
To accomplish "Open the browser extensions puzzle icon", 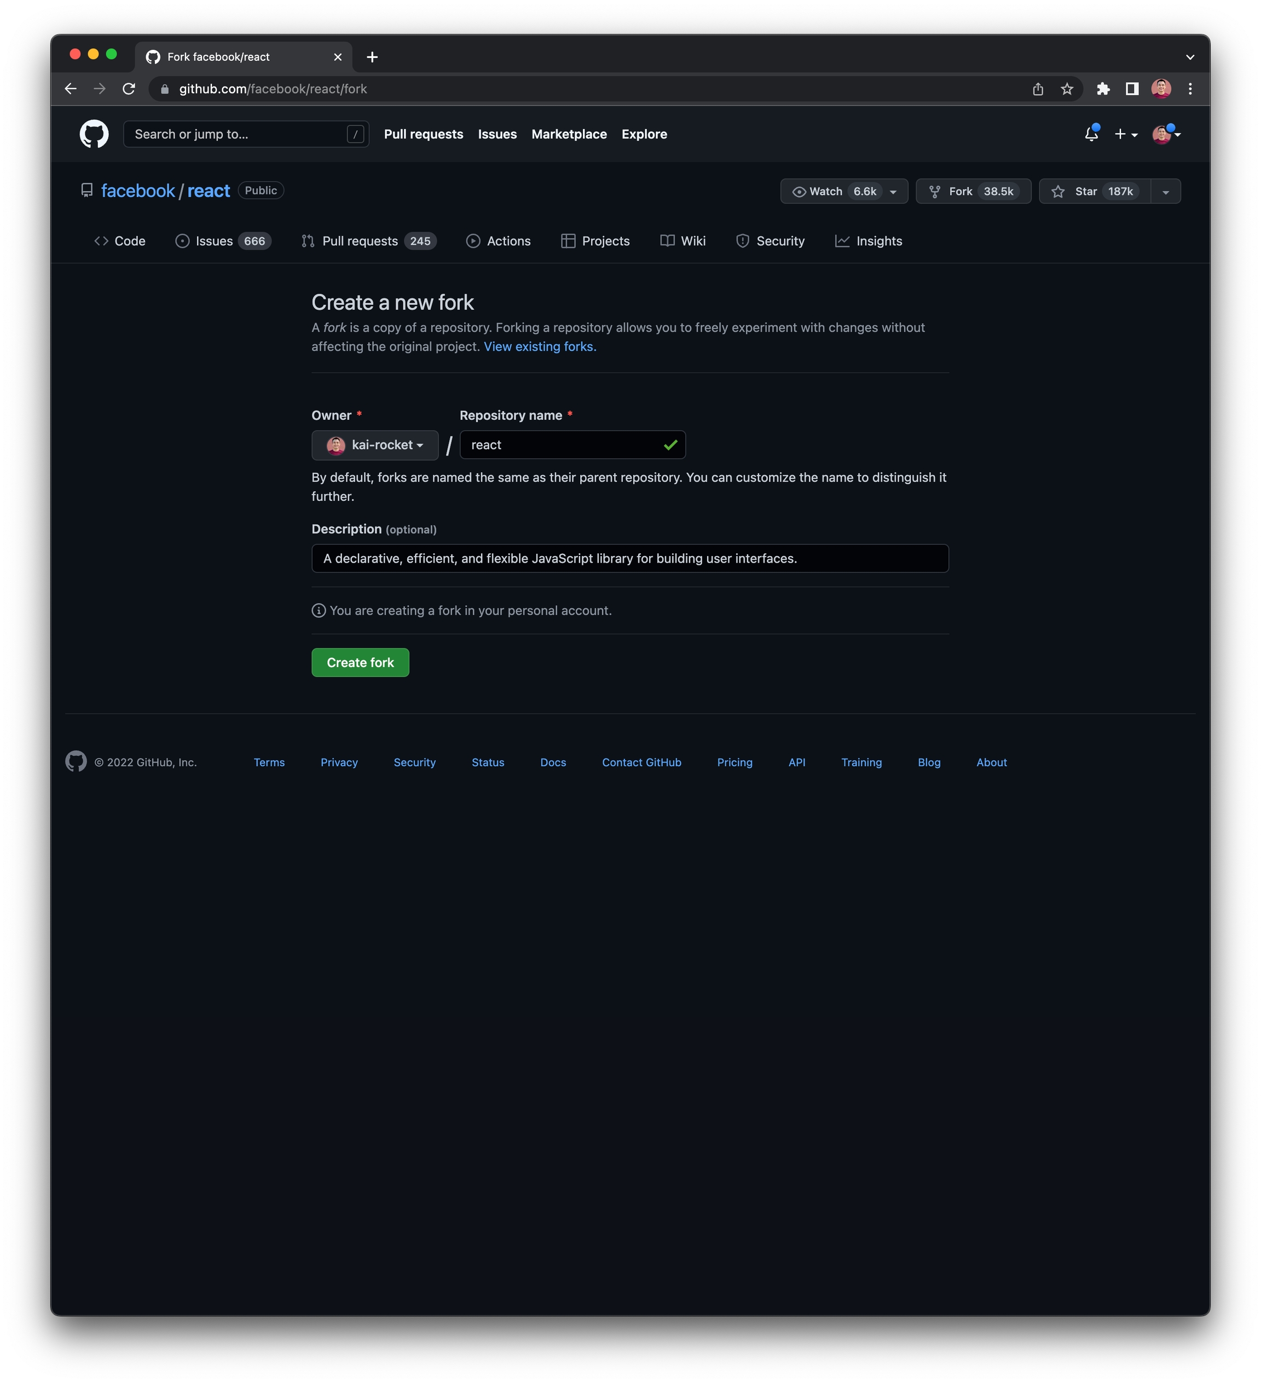I will click(1103, 89).
